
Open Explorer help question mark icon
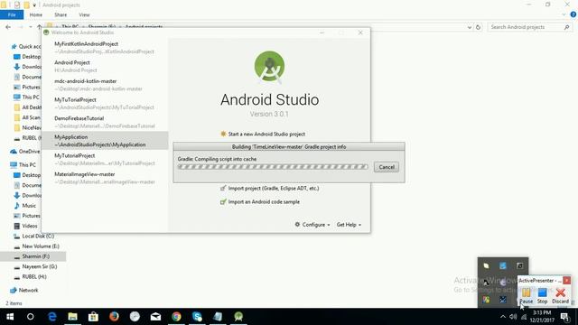573,14
